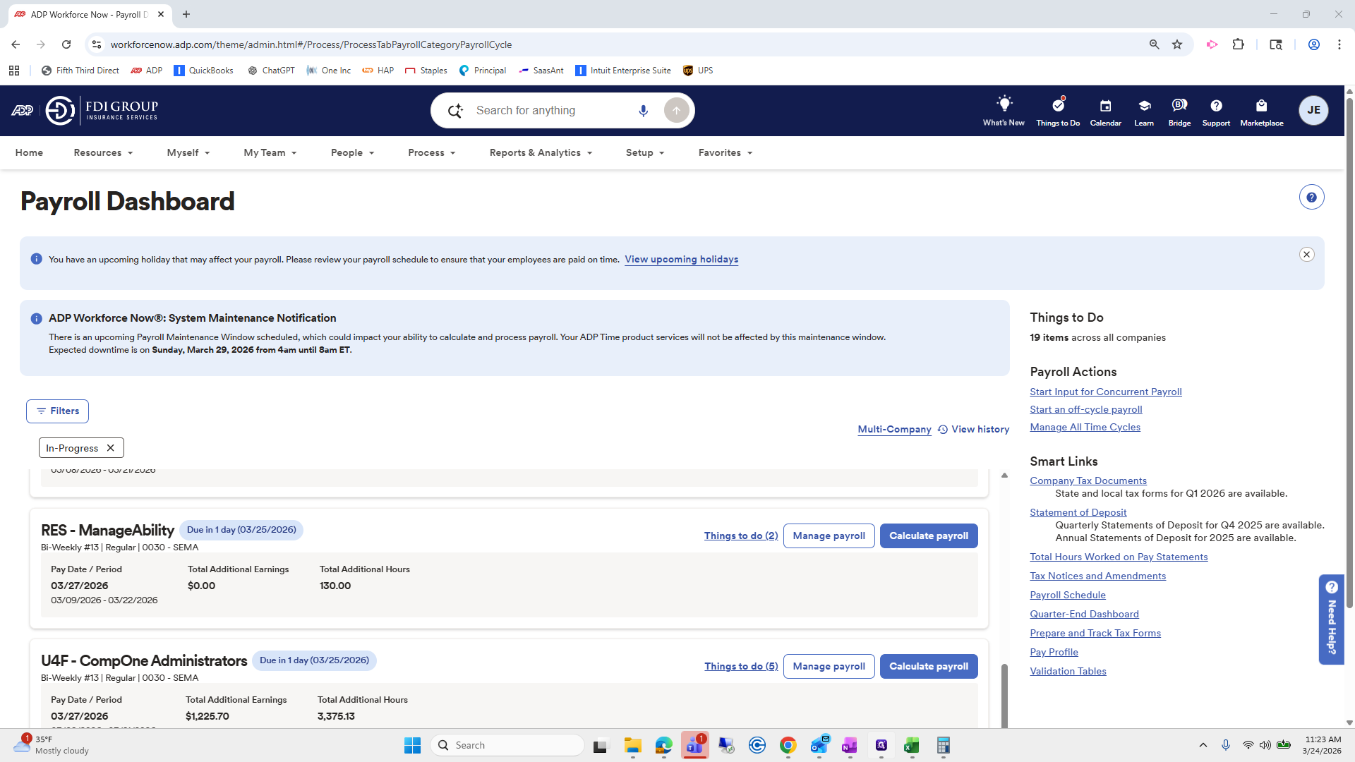Open the Filters button
The height and width of the screenshot is (762, 1355).
[57, 411]
